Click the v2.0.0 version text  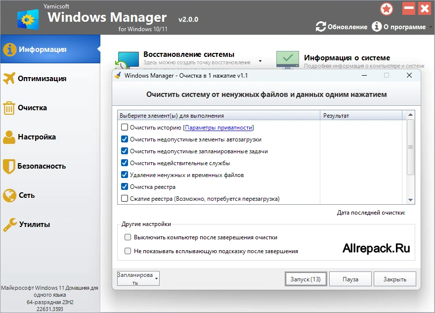click(x=188, y=19)
